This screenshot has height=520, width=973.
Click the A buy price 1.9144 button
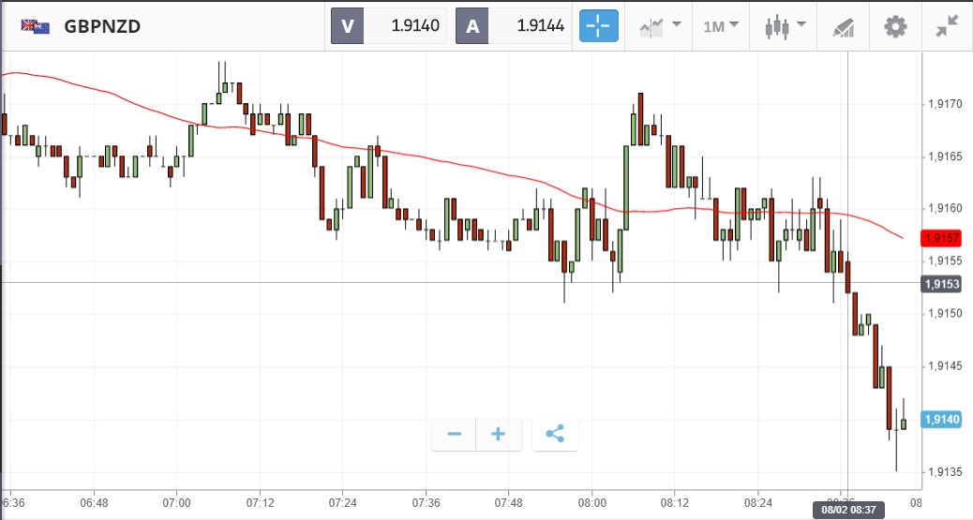coord(513,26)
